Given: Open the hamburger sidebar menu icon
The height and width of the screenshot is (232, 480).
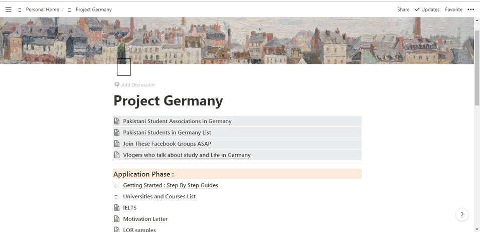Looking at the screenshot, I should pyautogui.click(x=8, y=10).
